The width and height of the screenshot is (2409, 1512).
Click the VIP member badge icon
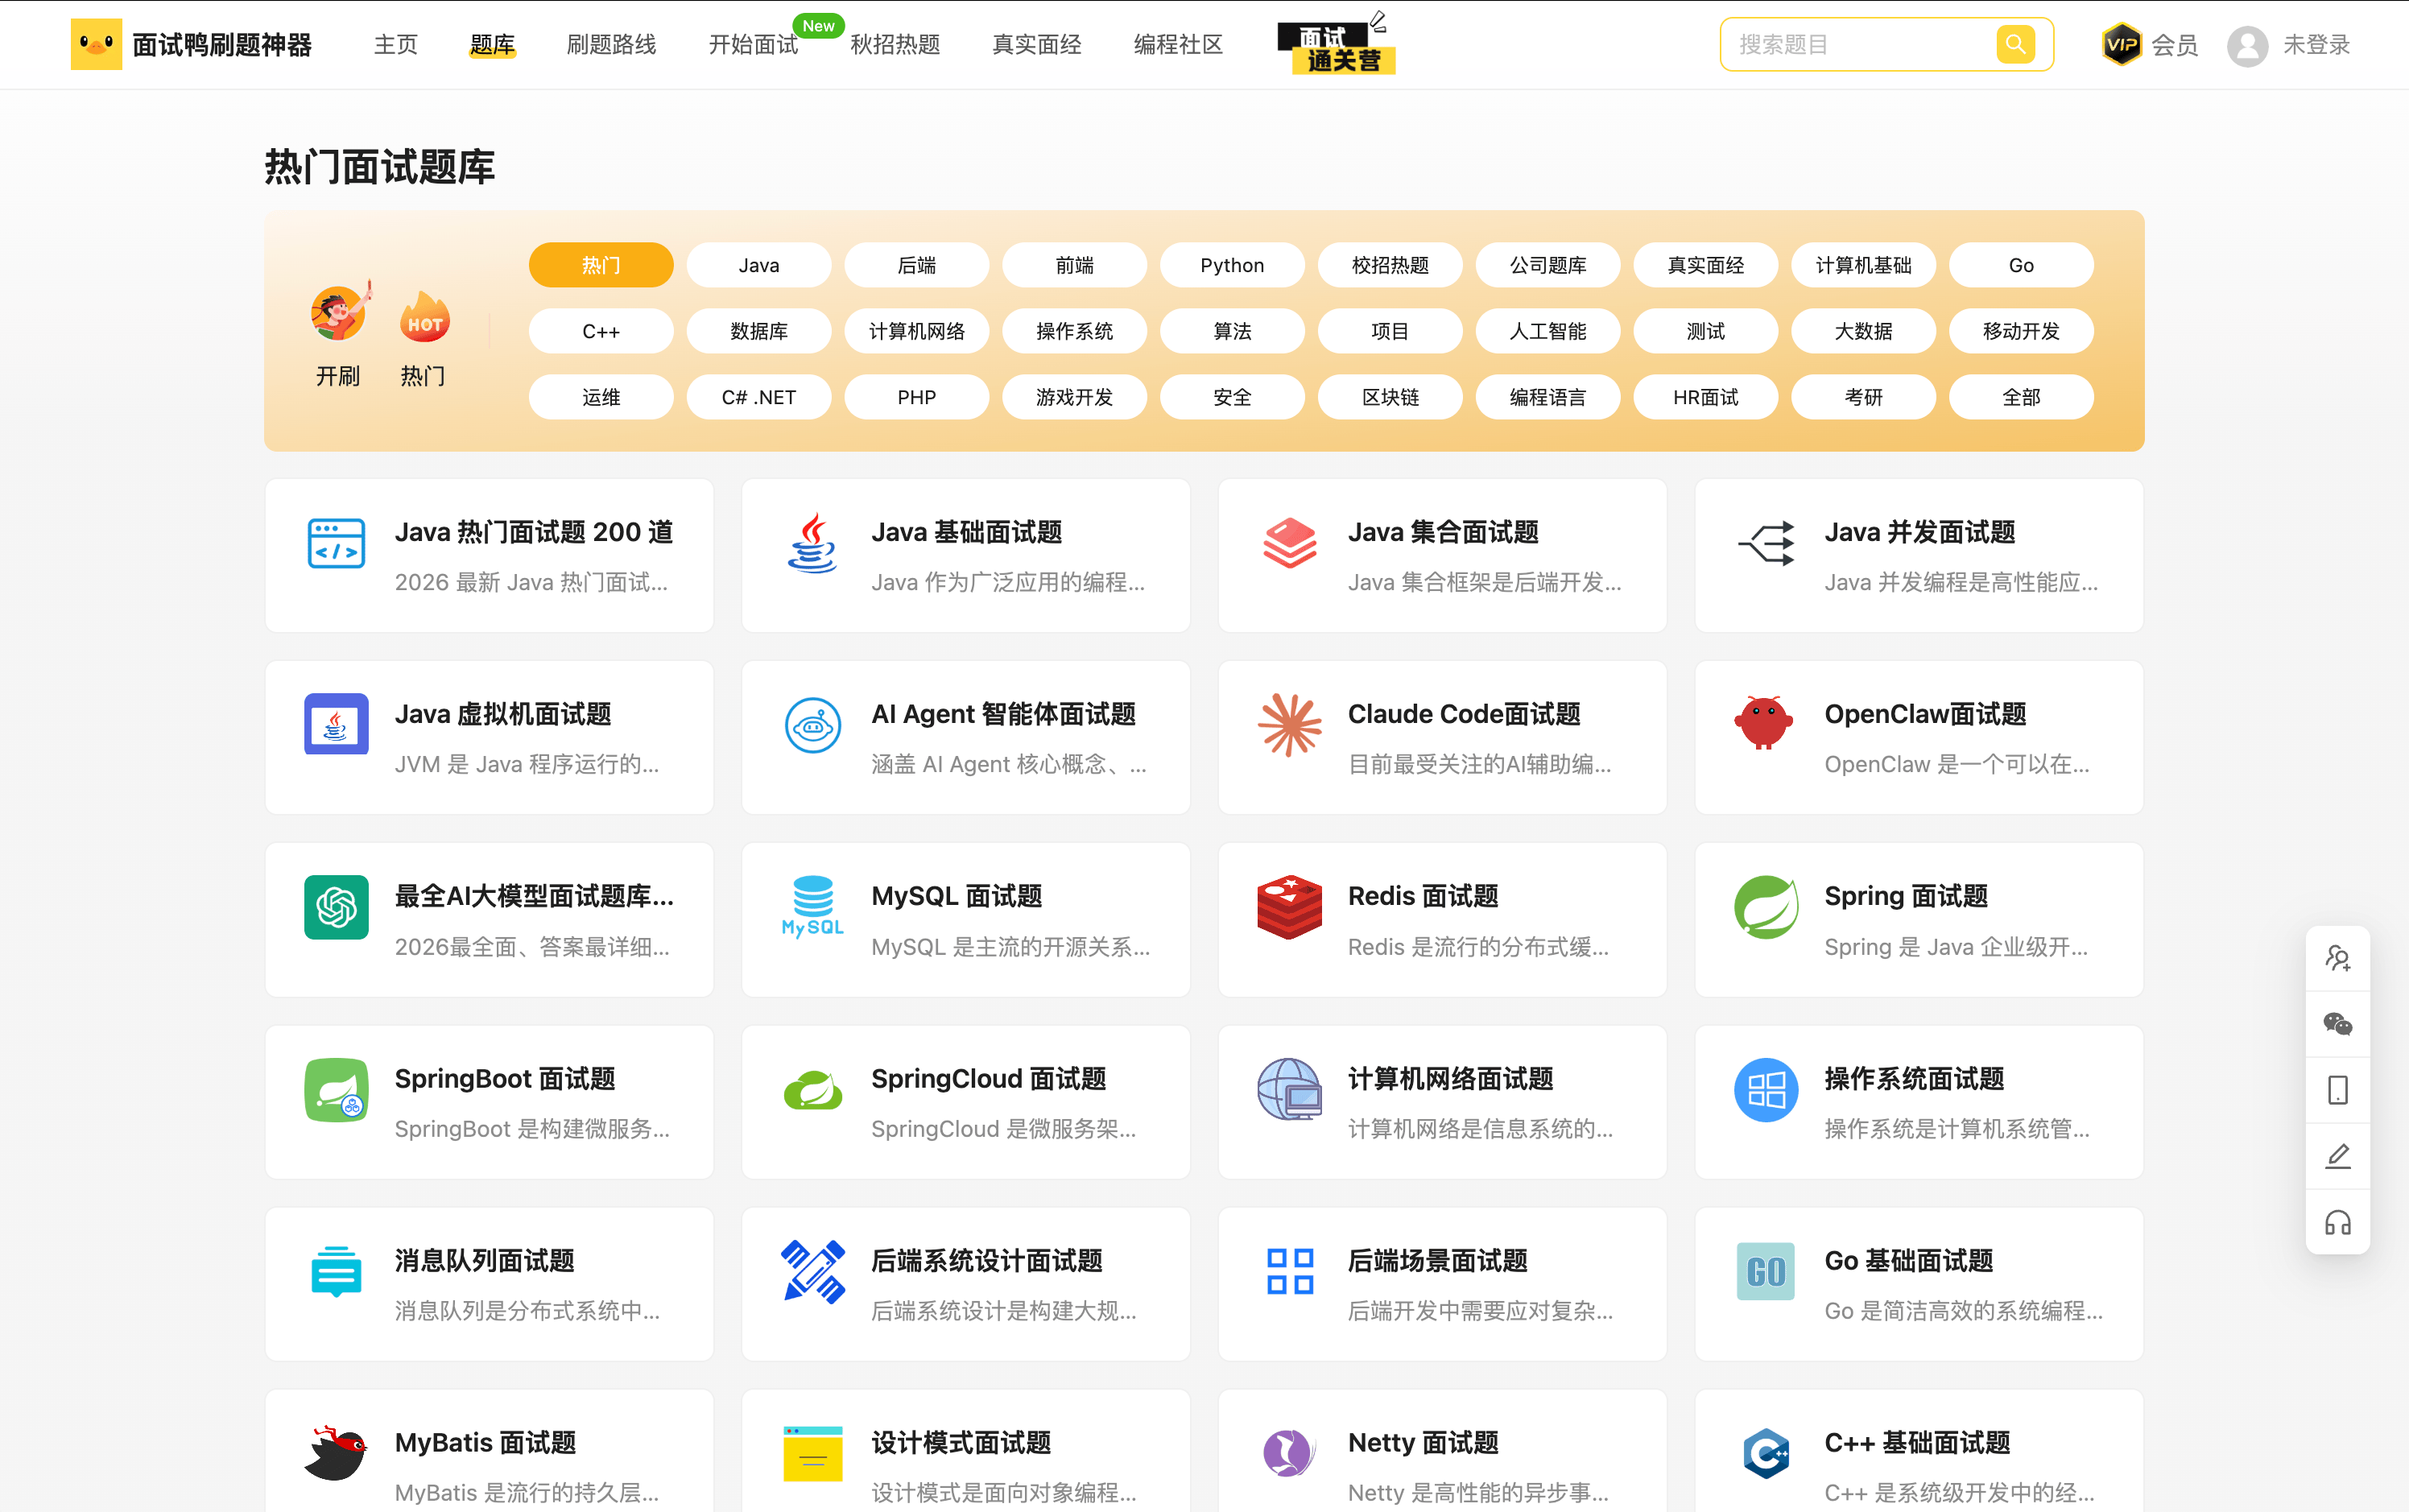2121,44
